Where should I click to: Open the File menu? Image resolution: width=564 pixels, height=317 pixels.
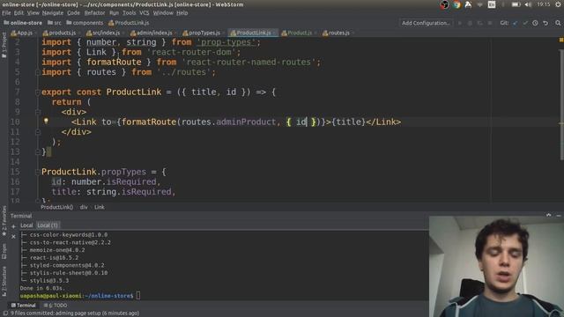pos(6,13)
